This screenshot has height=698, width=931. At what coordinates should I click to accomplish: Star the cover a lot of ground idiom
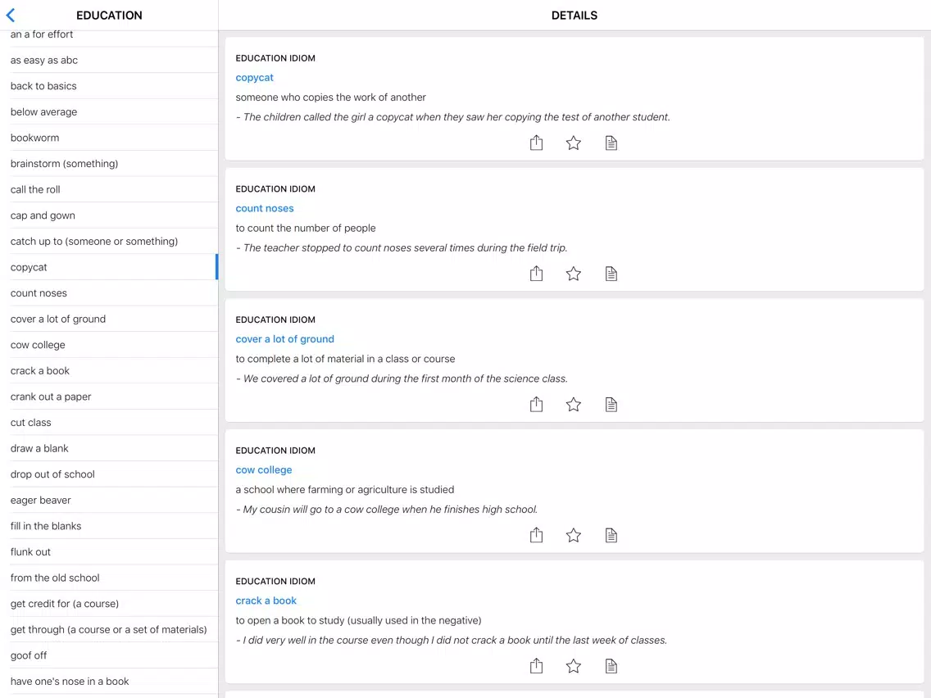[573, 405]
